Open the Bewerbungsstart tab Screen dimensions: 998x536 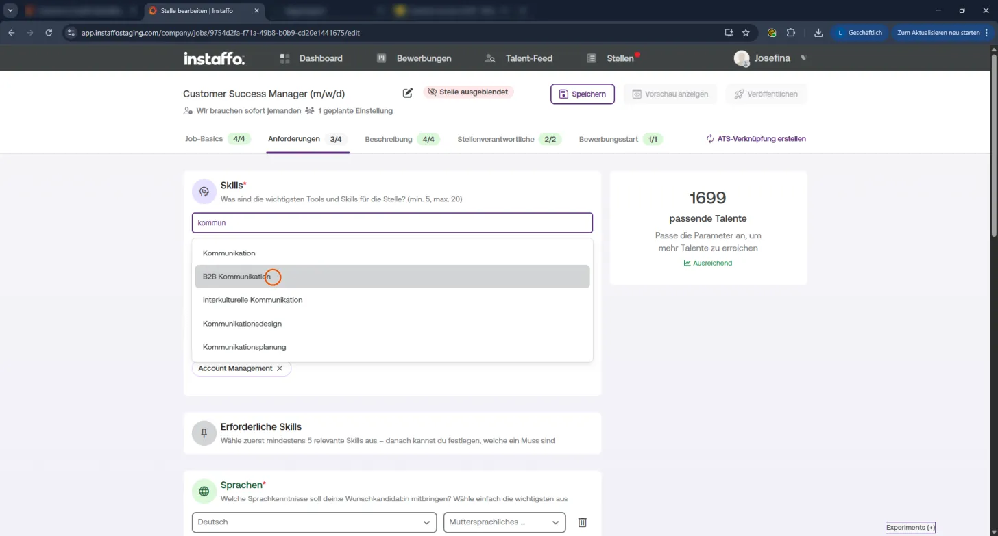click(x=620, y=139)
